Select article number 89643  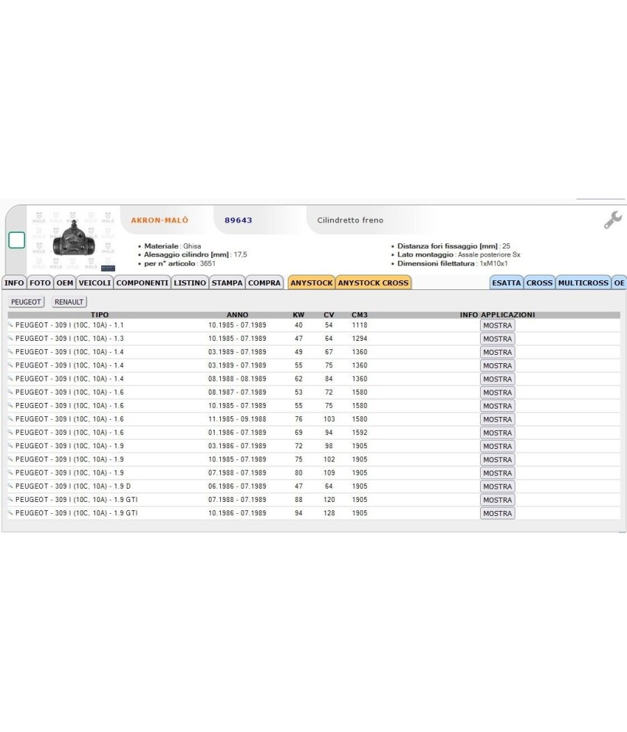pos(238,220)
